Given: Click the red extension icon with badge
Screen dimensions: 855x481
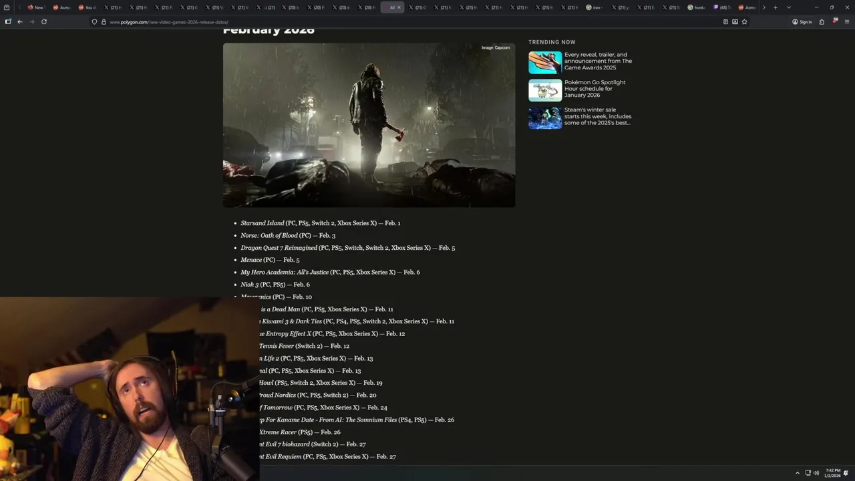Looking at the screenshot, I should click(x=835, y=21).
